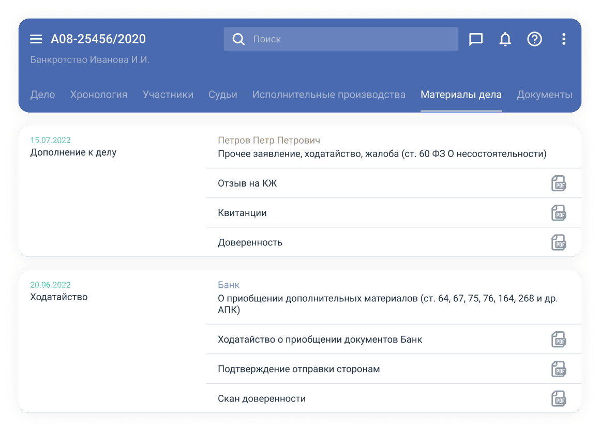Click the Дополнение к делу entry label

click(x=73, y=152)
